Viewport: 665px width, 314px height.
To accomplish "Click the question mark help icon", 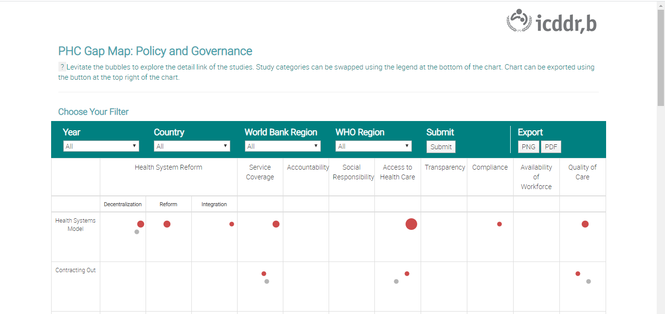I will pos(62,67).
